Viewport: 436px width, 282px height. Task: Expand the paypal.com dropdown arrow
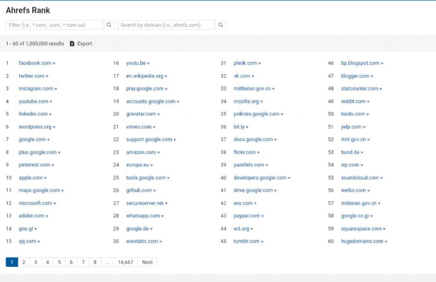click(x=263, y=216)
